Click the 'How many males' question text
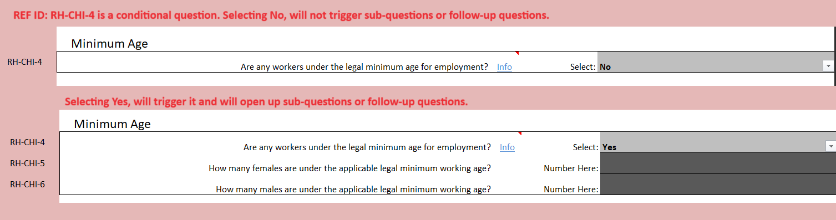 click(x=353, y=189)
